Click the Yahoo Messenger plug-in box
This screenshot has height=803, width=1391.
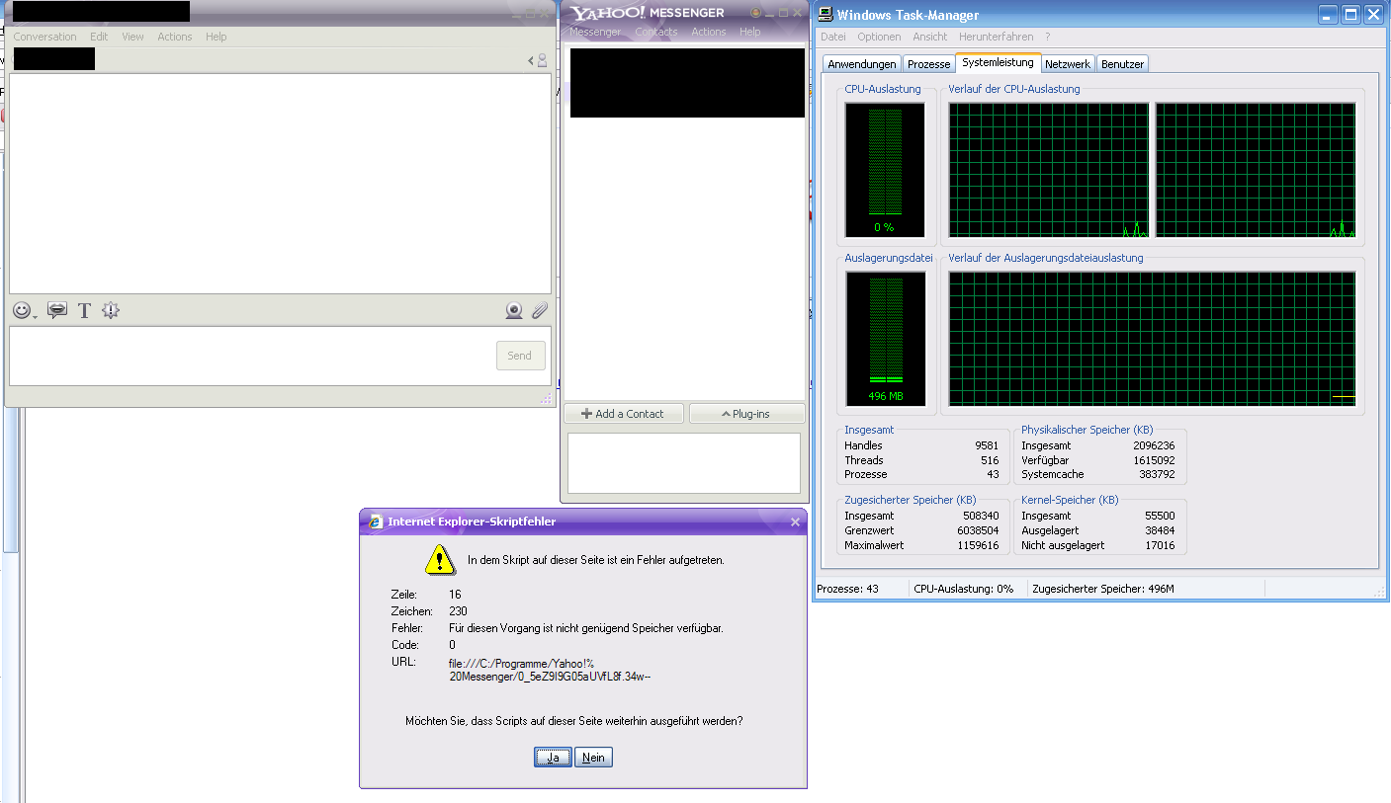683,462
